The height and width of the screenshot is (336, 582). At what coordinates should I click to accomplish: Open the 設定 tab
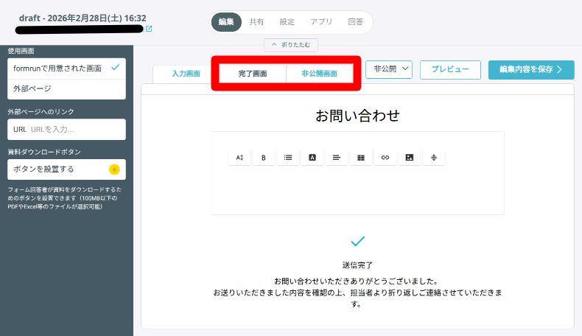point(287,22)
